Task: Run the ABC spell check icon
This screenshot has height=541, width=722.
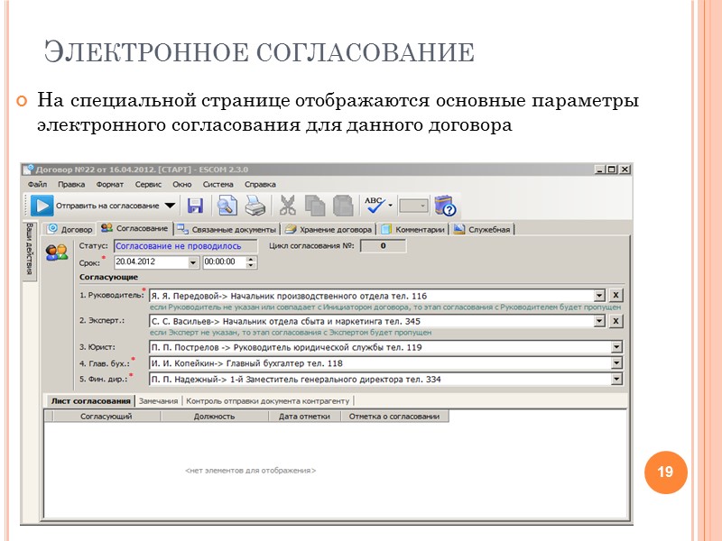Action: 375,206
